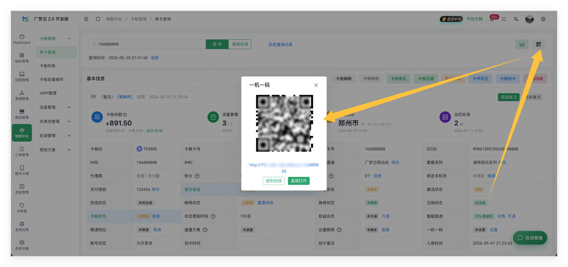Click the 卡板复机 button
Image resolution: width=568 pixels, height=267 pixels.
tap(398, 78)
